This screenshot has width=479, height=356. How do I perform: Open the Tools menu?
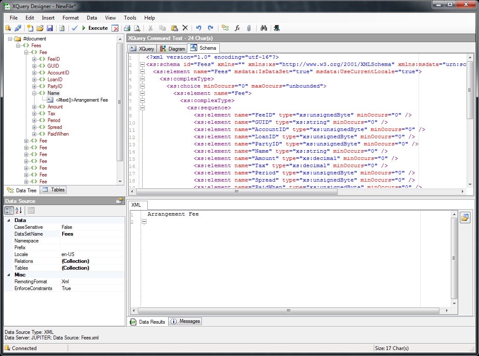[x=130, y=18]
